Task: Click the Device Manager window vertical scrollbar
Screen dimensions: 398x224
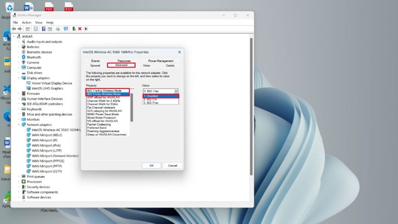Action: [251, 107]
